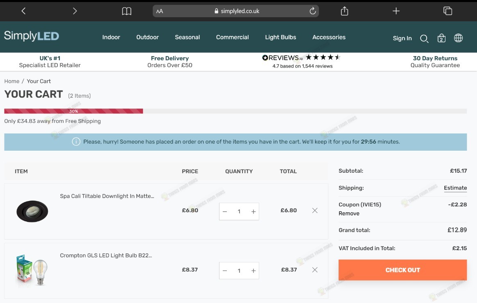Open the Commercial menu
The height and width of the screenshot is (303, 477).
[x=233, y=37]
